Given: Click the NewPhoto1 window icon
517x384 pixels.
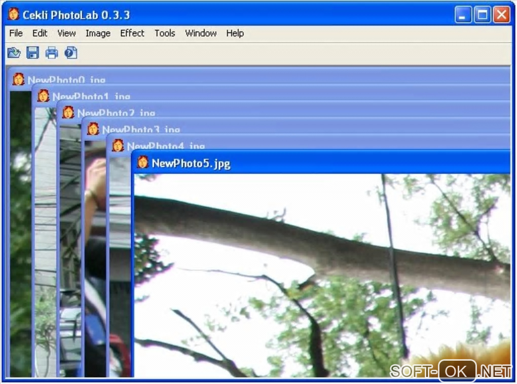Looking at the screenshot, I should pos(43,96).
